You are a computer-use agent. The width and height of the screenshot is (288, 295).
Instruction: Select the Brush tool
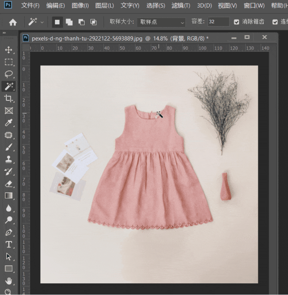tap(9, 147)
